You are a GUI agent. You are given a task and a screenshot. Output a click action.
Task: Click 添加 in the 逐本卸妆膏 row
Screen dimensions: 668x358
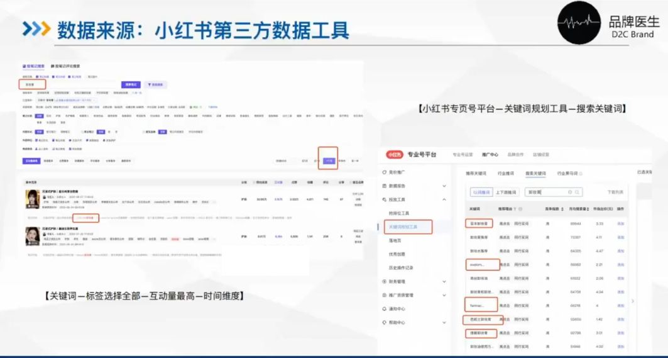click(621, 223)
